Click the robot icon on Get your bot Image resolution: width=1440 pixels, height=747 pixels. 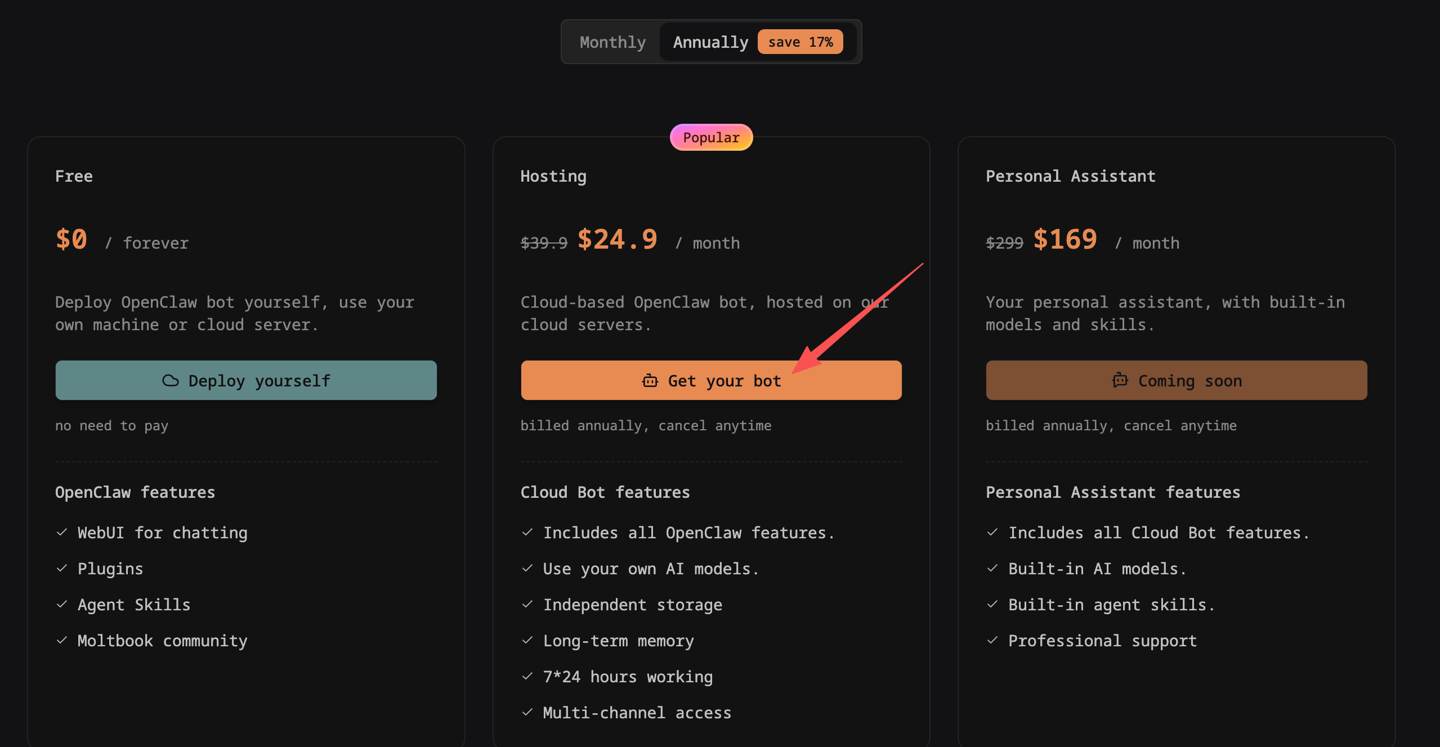(650, 381)
